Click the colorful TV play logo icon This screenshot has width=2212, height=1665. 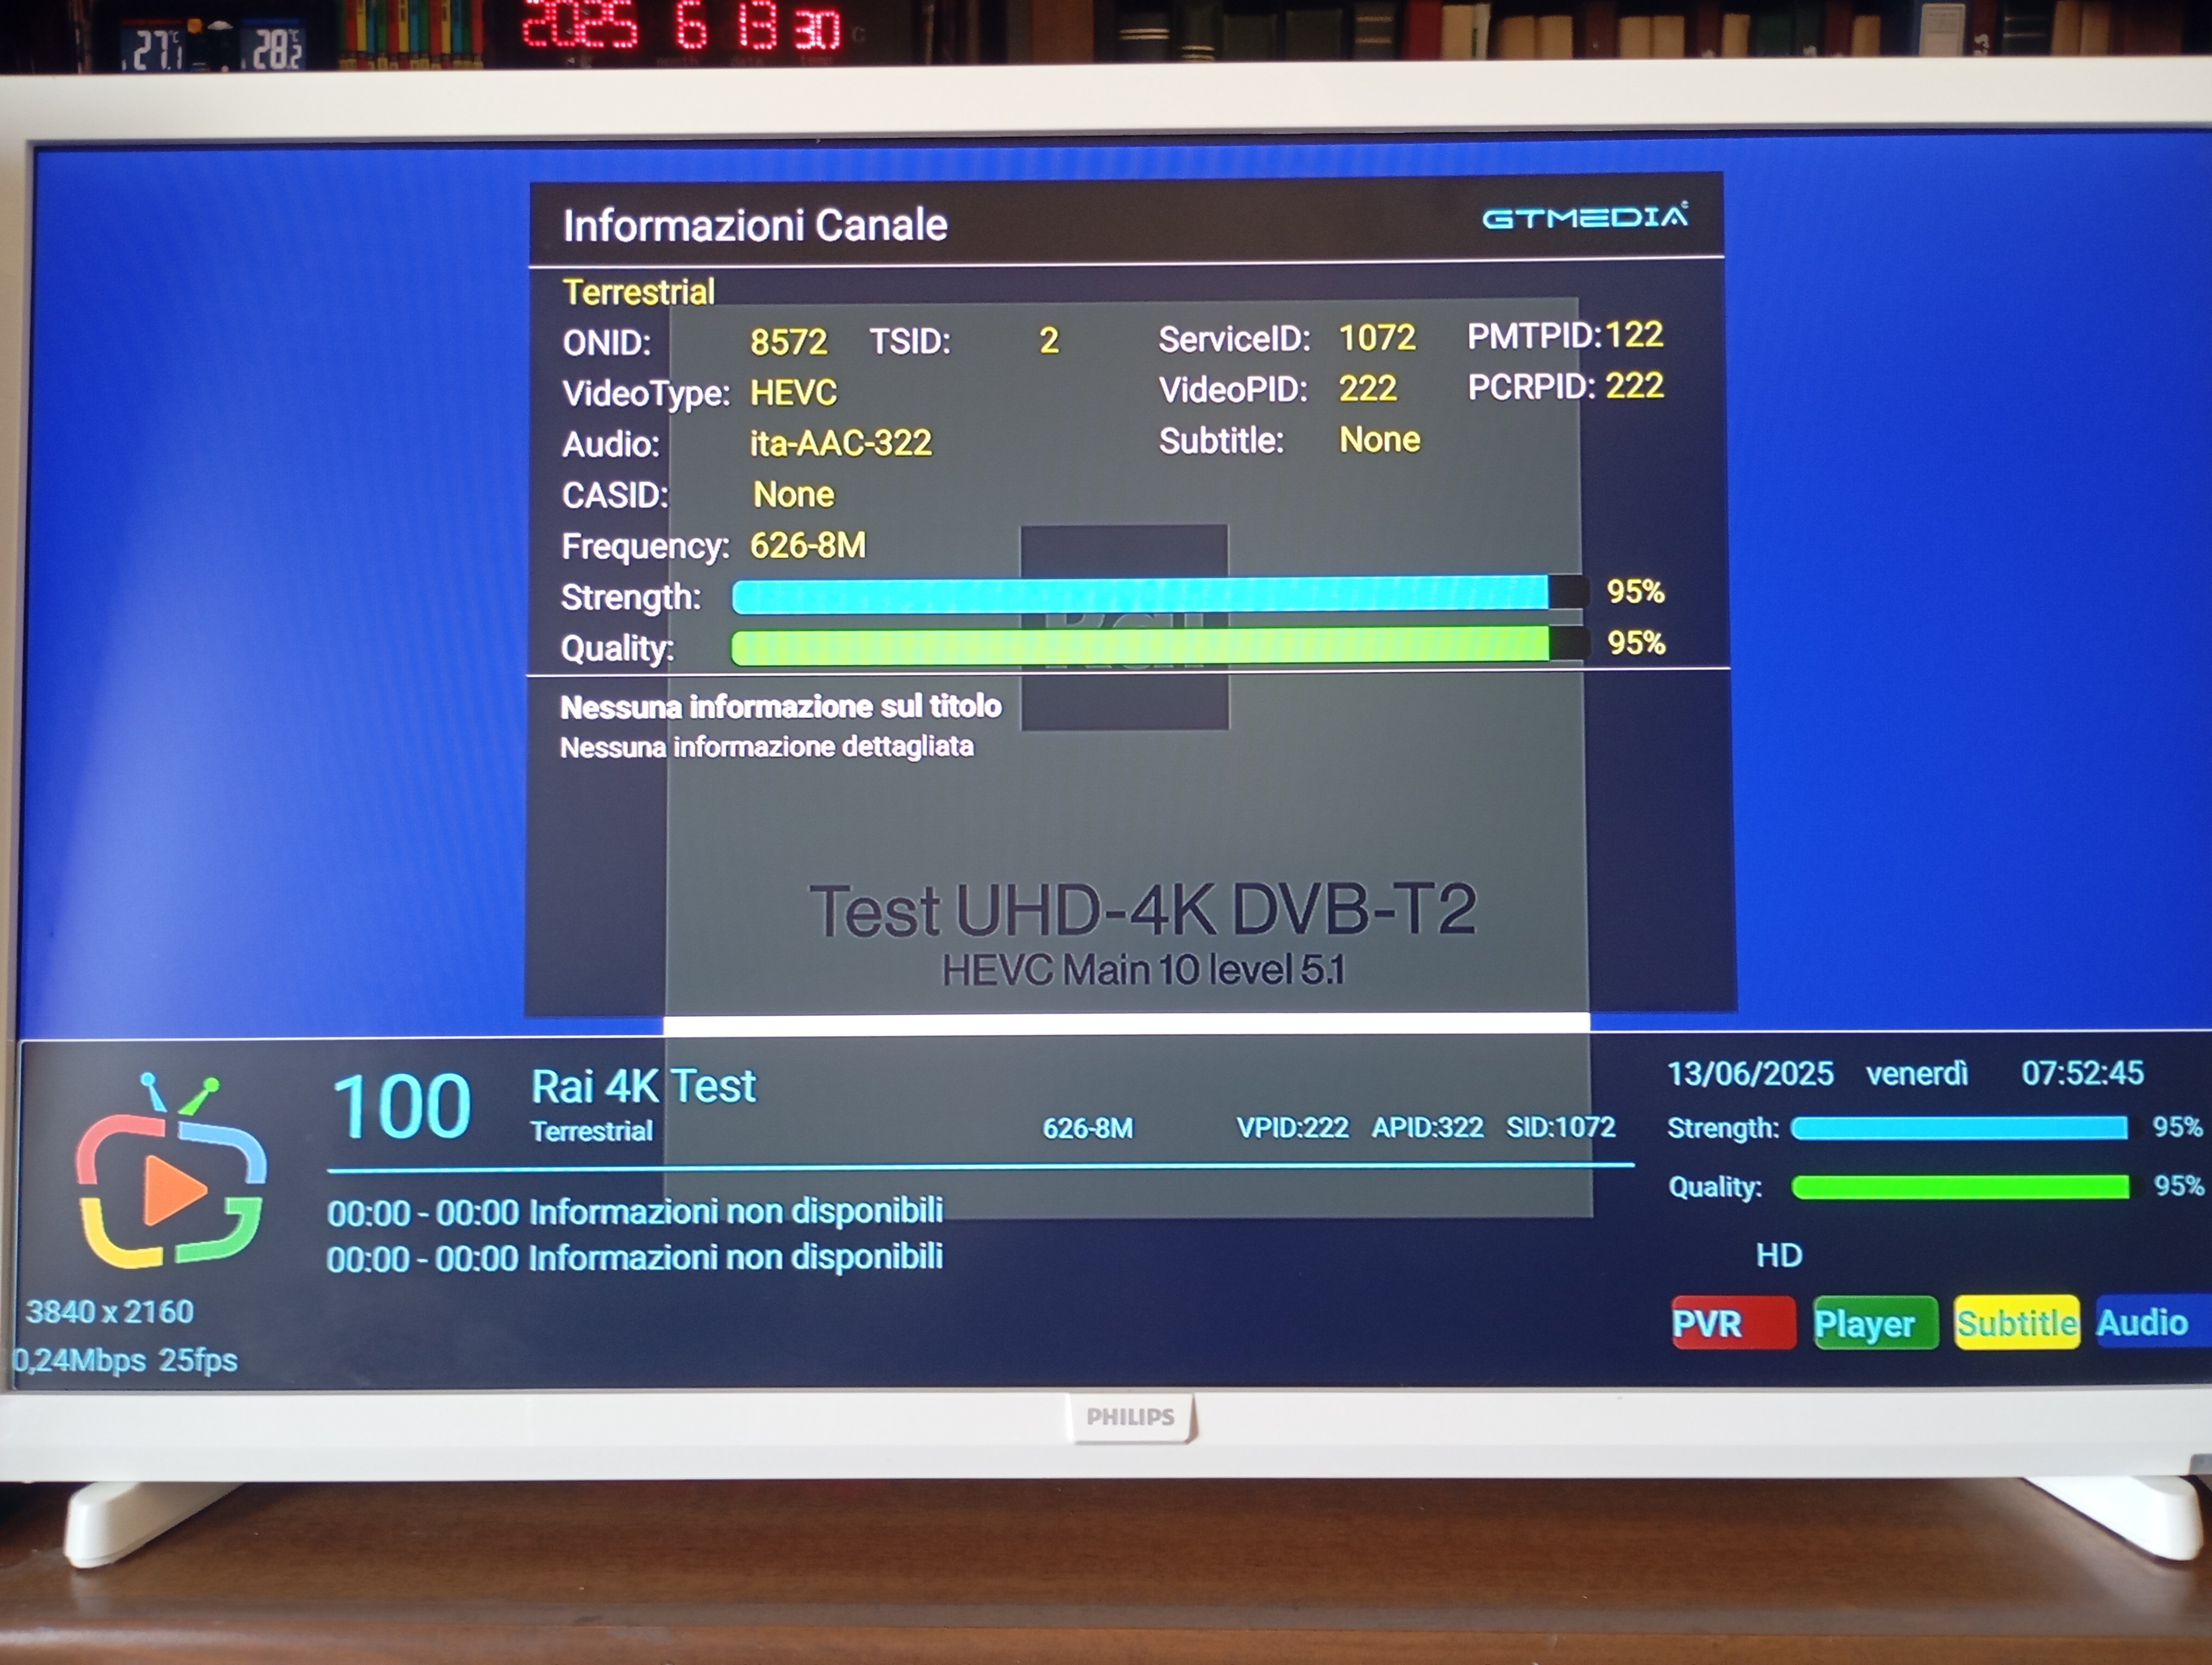coord(172,1172)
